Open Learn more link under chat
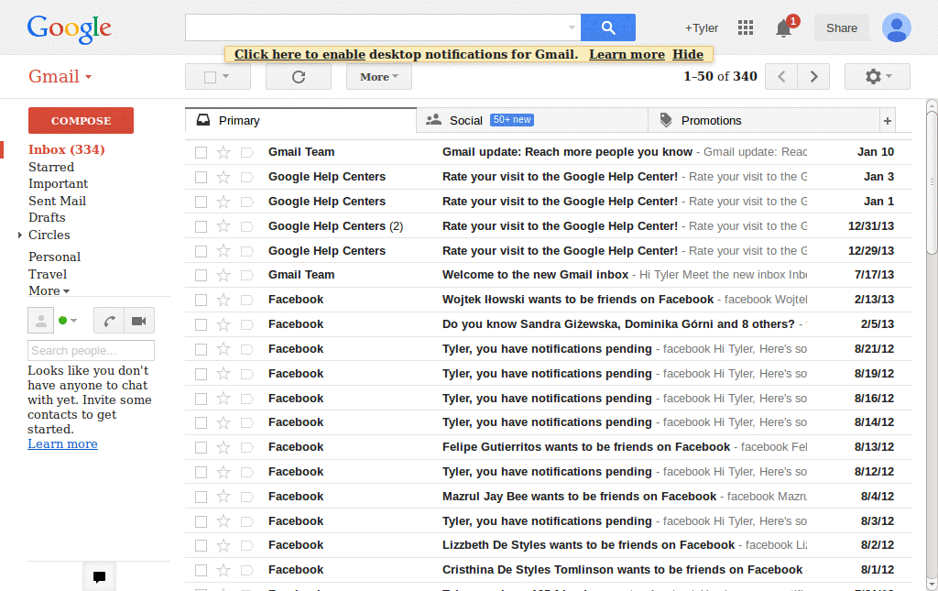 tap(63, 443)
